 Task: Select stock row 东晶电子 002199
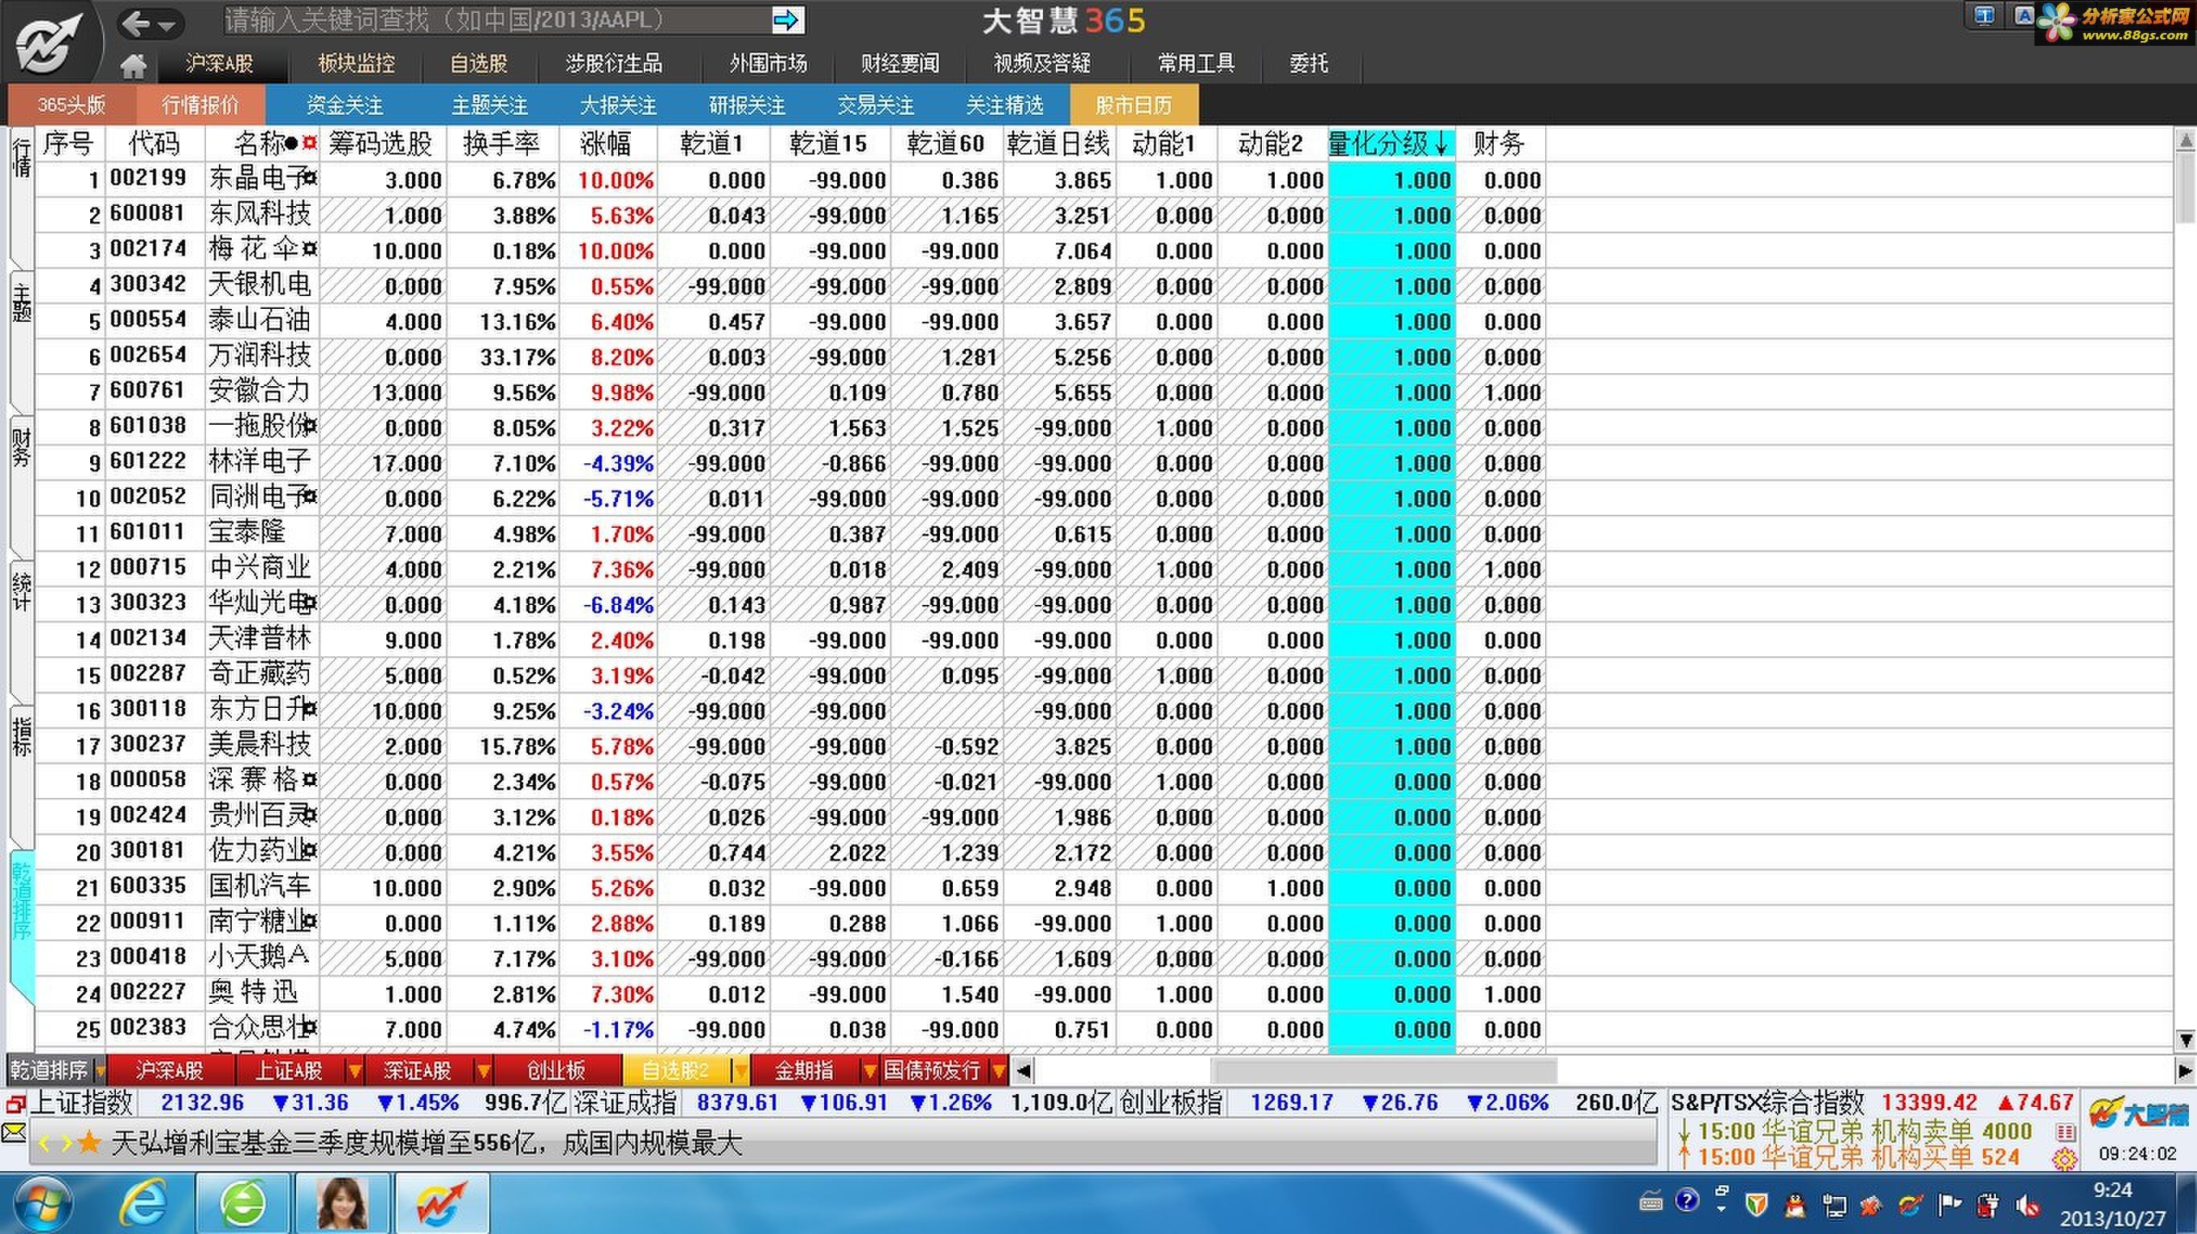coord(789,180)
